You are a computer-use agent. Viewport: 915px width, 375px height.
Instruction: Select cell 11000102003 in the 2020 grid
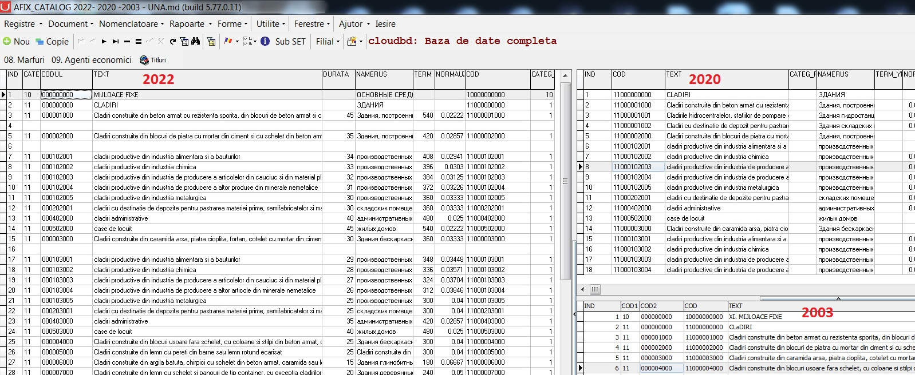[638, 167]
